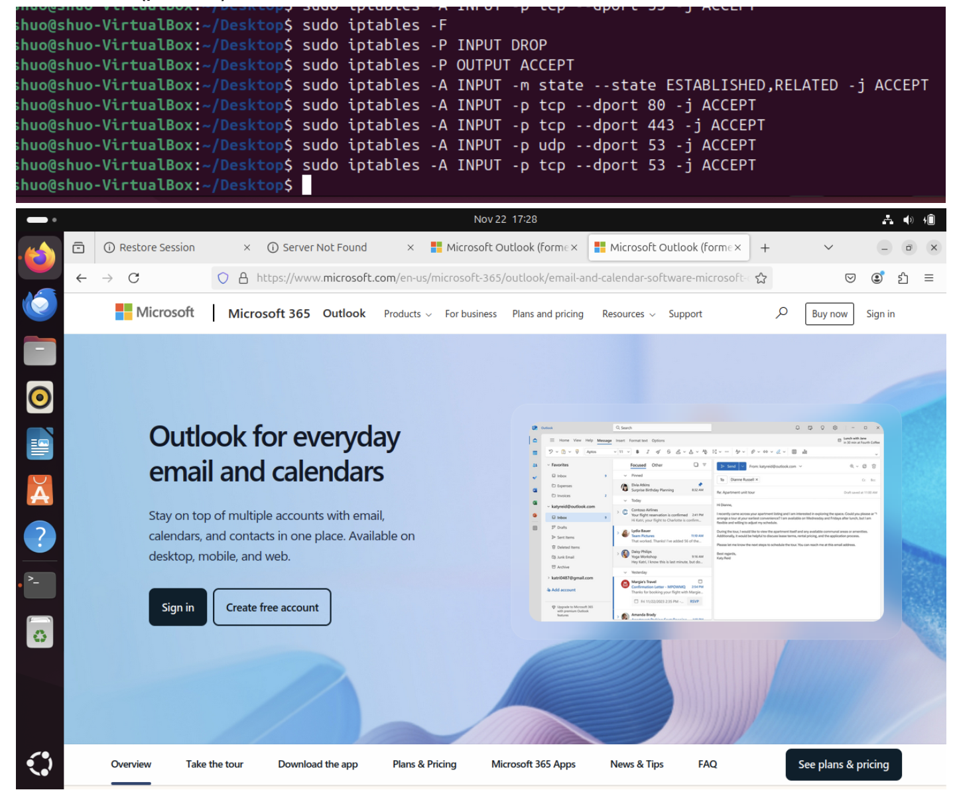The width and height of the screenshot is (955, 792).
Task: Open the list all tabs chevron
Action: coord(828,247)
